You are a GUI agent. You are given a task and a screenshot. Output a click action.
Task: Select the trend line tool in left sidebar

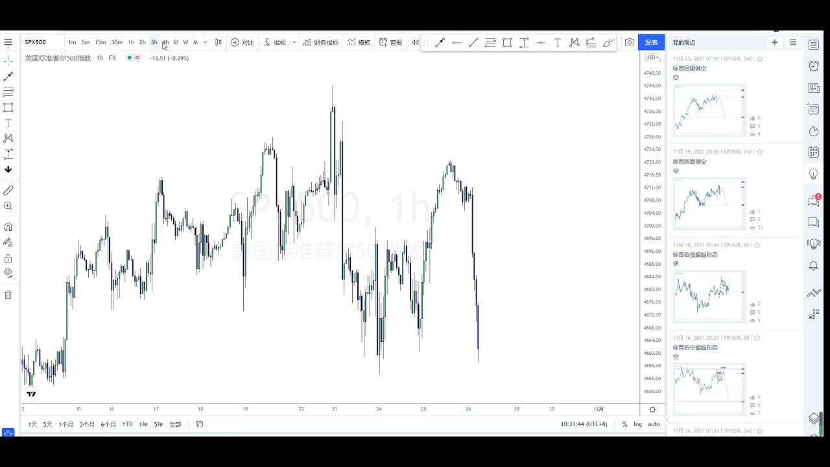[8, 77]
